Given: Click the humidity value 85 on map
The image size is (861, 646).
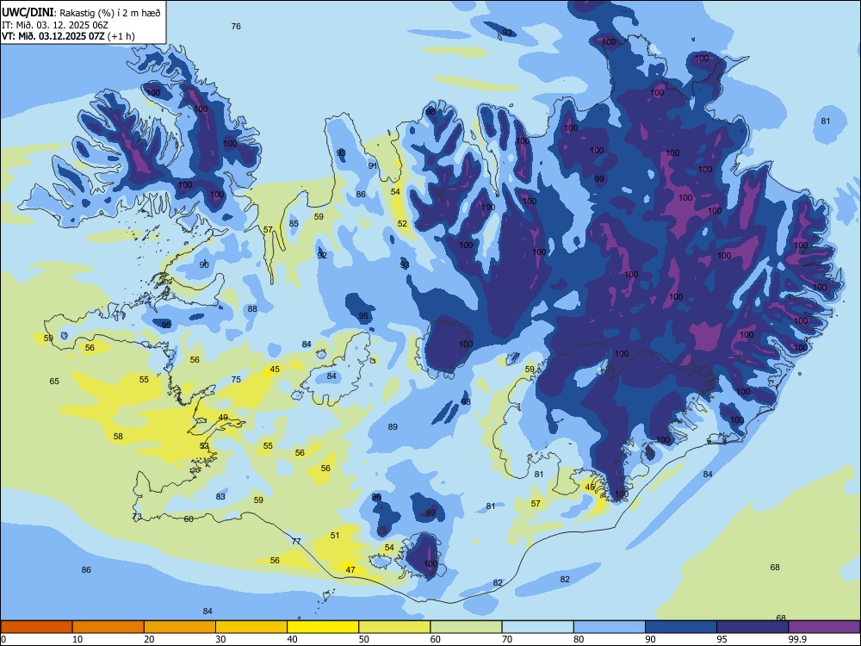Looking at the screenshot, I should (294, 224).
